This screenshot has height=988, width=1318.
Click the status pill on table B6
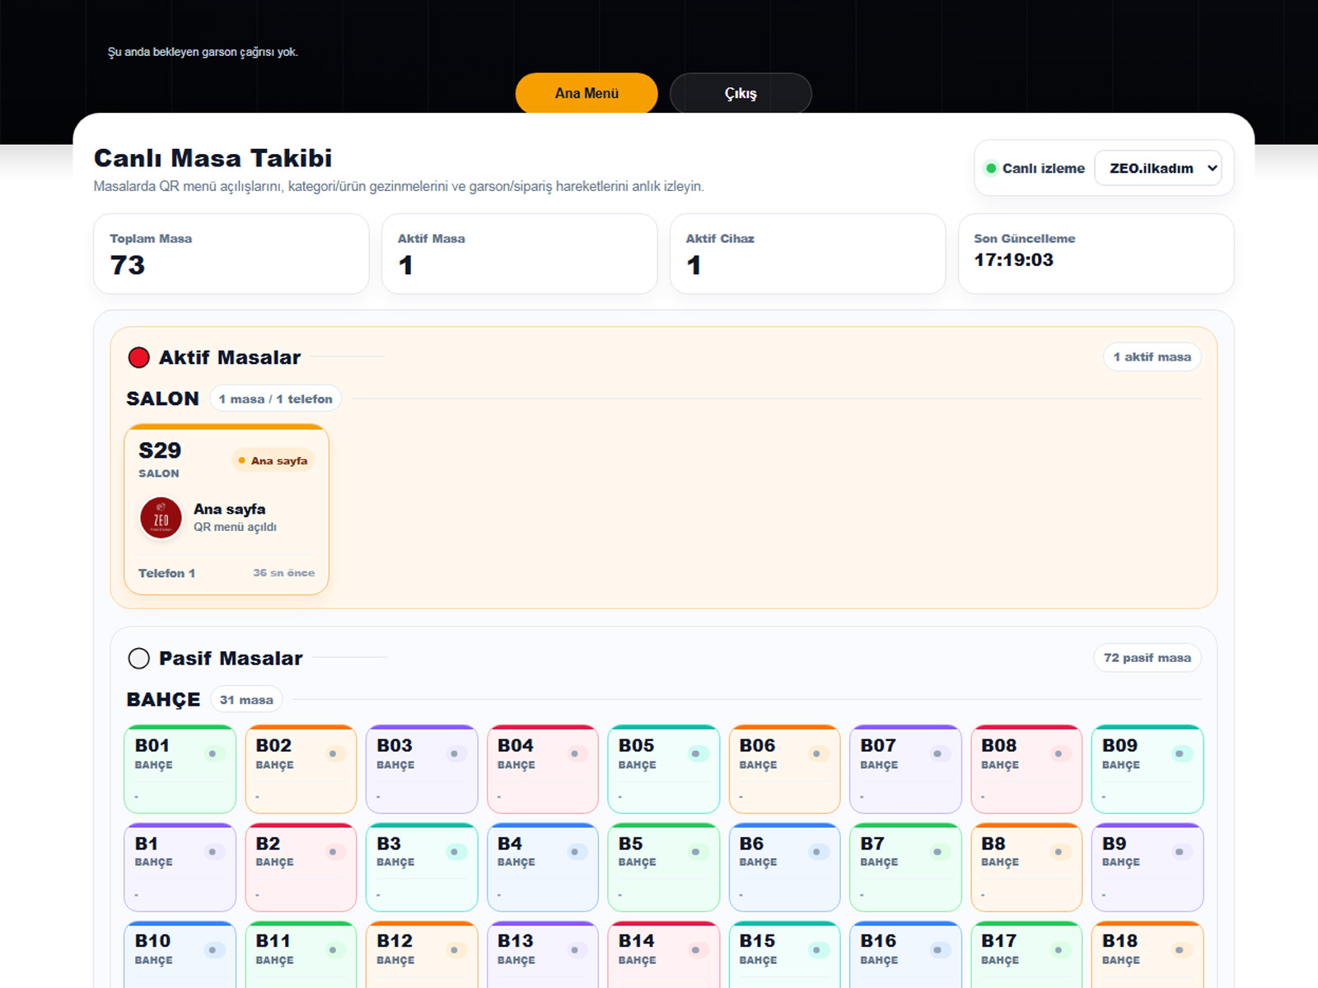click(816, 851)
